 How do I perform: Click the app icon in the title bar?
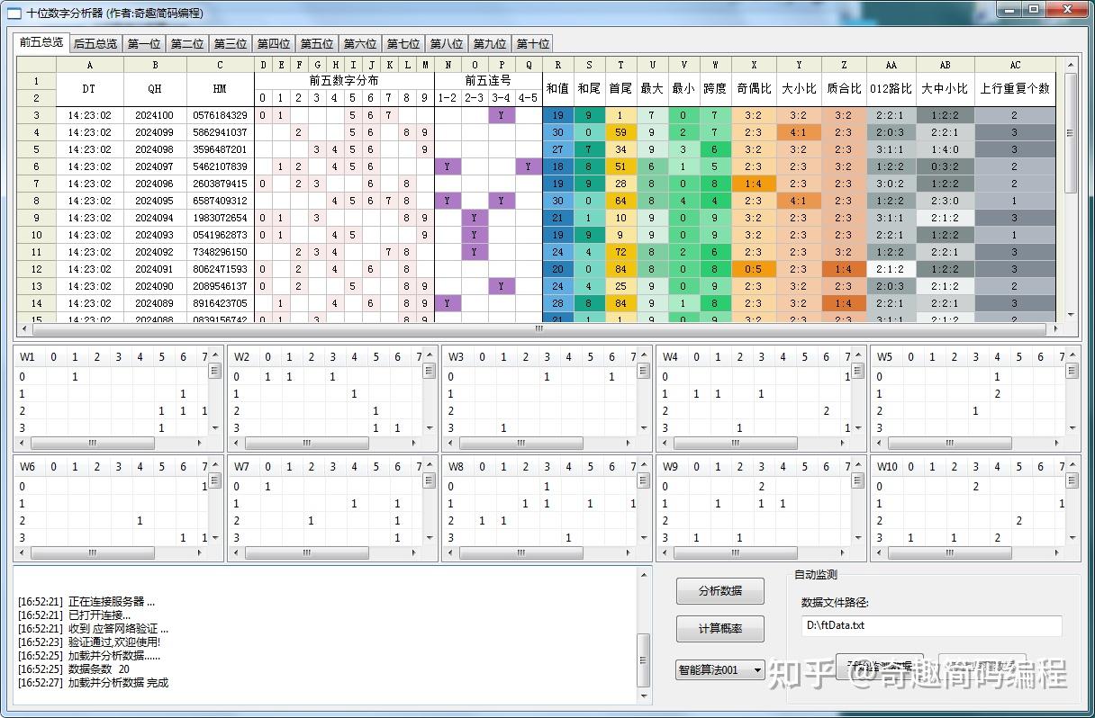(14, 13)
